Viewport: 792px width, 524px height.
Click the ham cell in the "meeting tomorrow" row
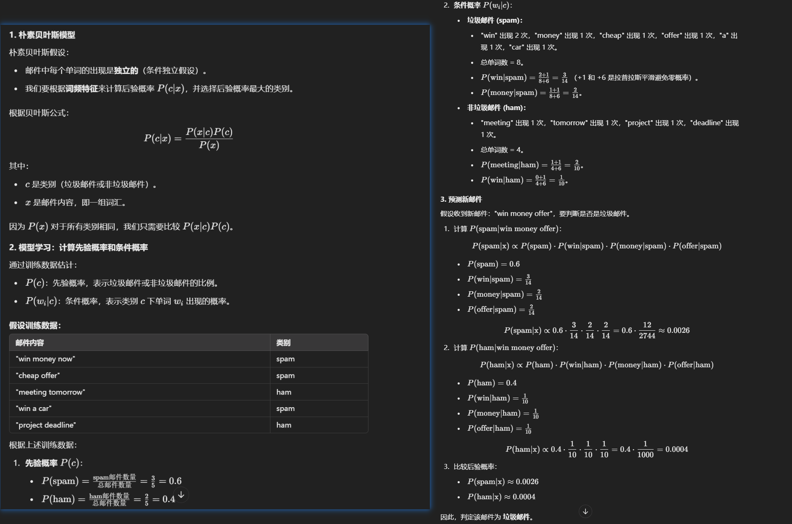pyautogui.click(x=319, y=392)
